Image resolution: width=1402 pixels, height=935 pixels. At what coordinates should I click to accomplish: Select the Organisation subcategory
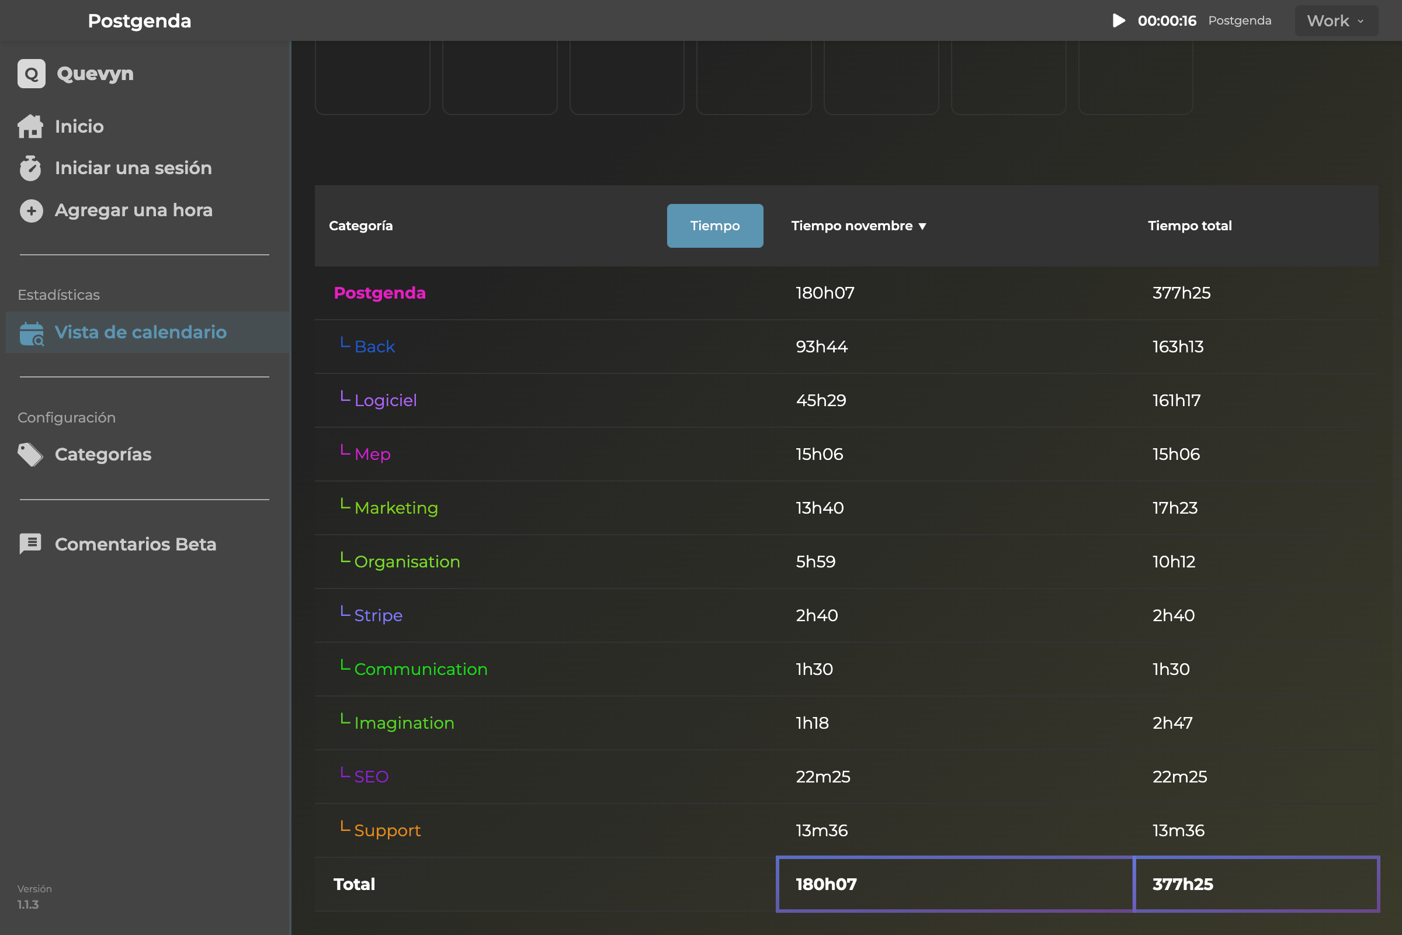[x=407, y=562]
